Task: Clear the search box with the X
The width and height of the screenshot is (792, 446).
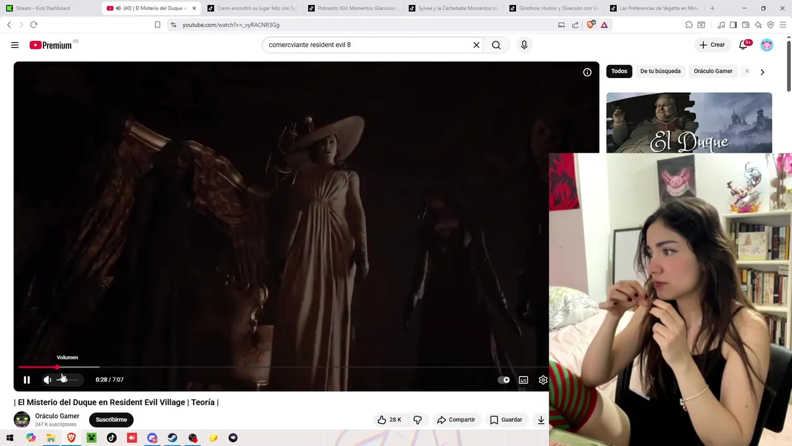Action: [x=476, y=45]
